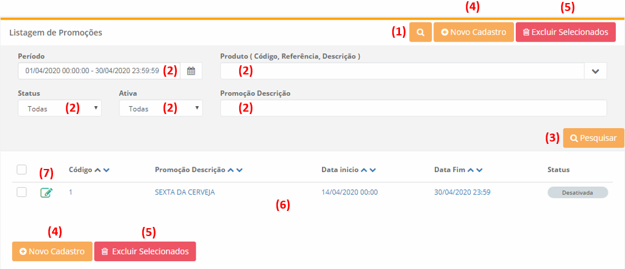This screenshot has width=625, height=269.
Task: Sort Data Fim descending with down arrow
Action: [x=480, y=170]
